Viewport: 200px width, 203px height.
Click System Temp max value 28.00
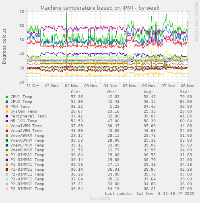click(x=186, y=111)
